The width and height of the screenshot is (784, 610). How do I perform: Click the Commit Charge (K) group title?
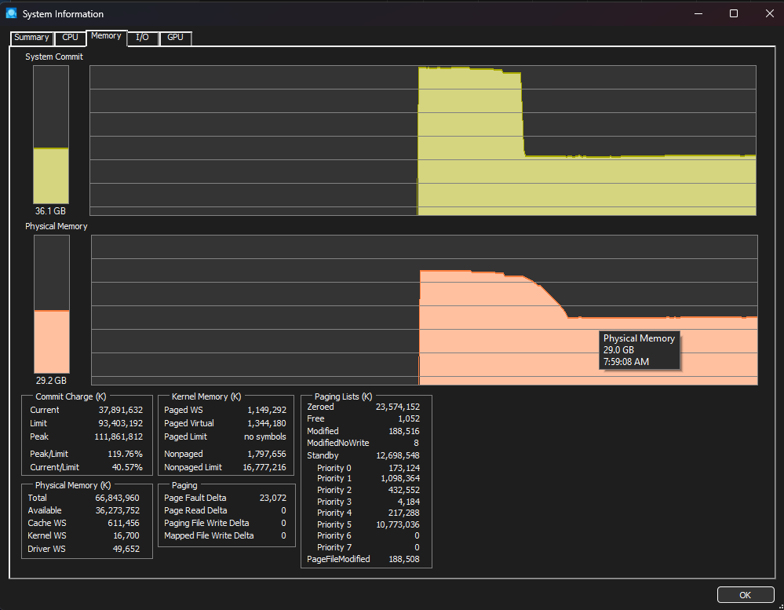(x=71, y=396)
